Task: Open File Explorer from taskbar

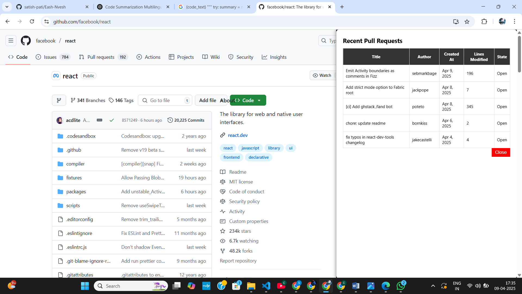Action: point(251,286)
